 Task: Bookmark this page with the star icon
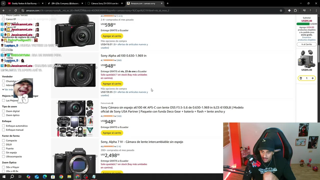[x=281, y=10]
